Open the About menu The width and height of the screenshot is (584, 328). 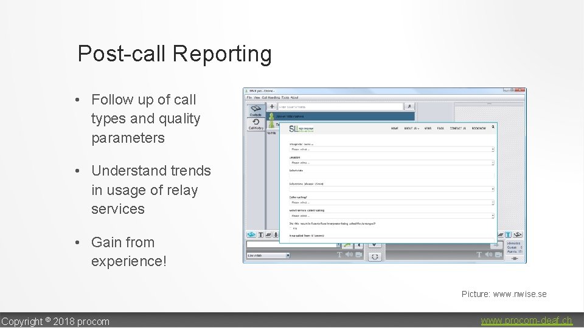[x=294, y=97]
